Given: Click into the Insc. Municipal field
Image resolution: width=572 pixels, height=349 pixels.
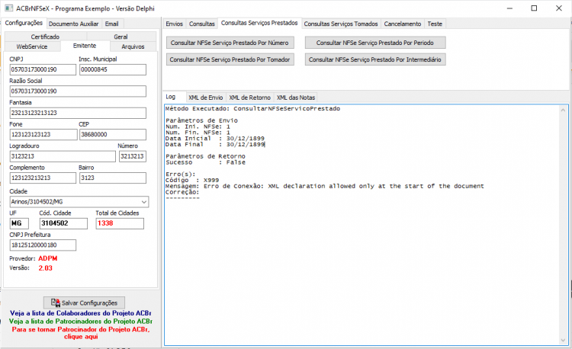Looking at the screenshot, I should [113, 69].
